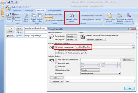Viewport: 138px width, 93px height.
Task: Open the Občutljivost dropdown
Action: pos(72,40)
